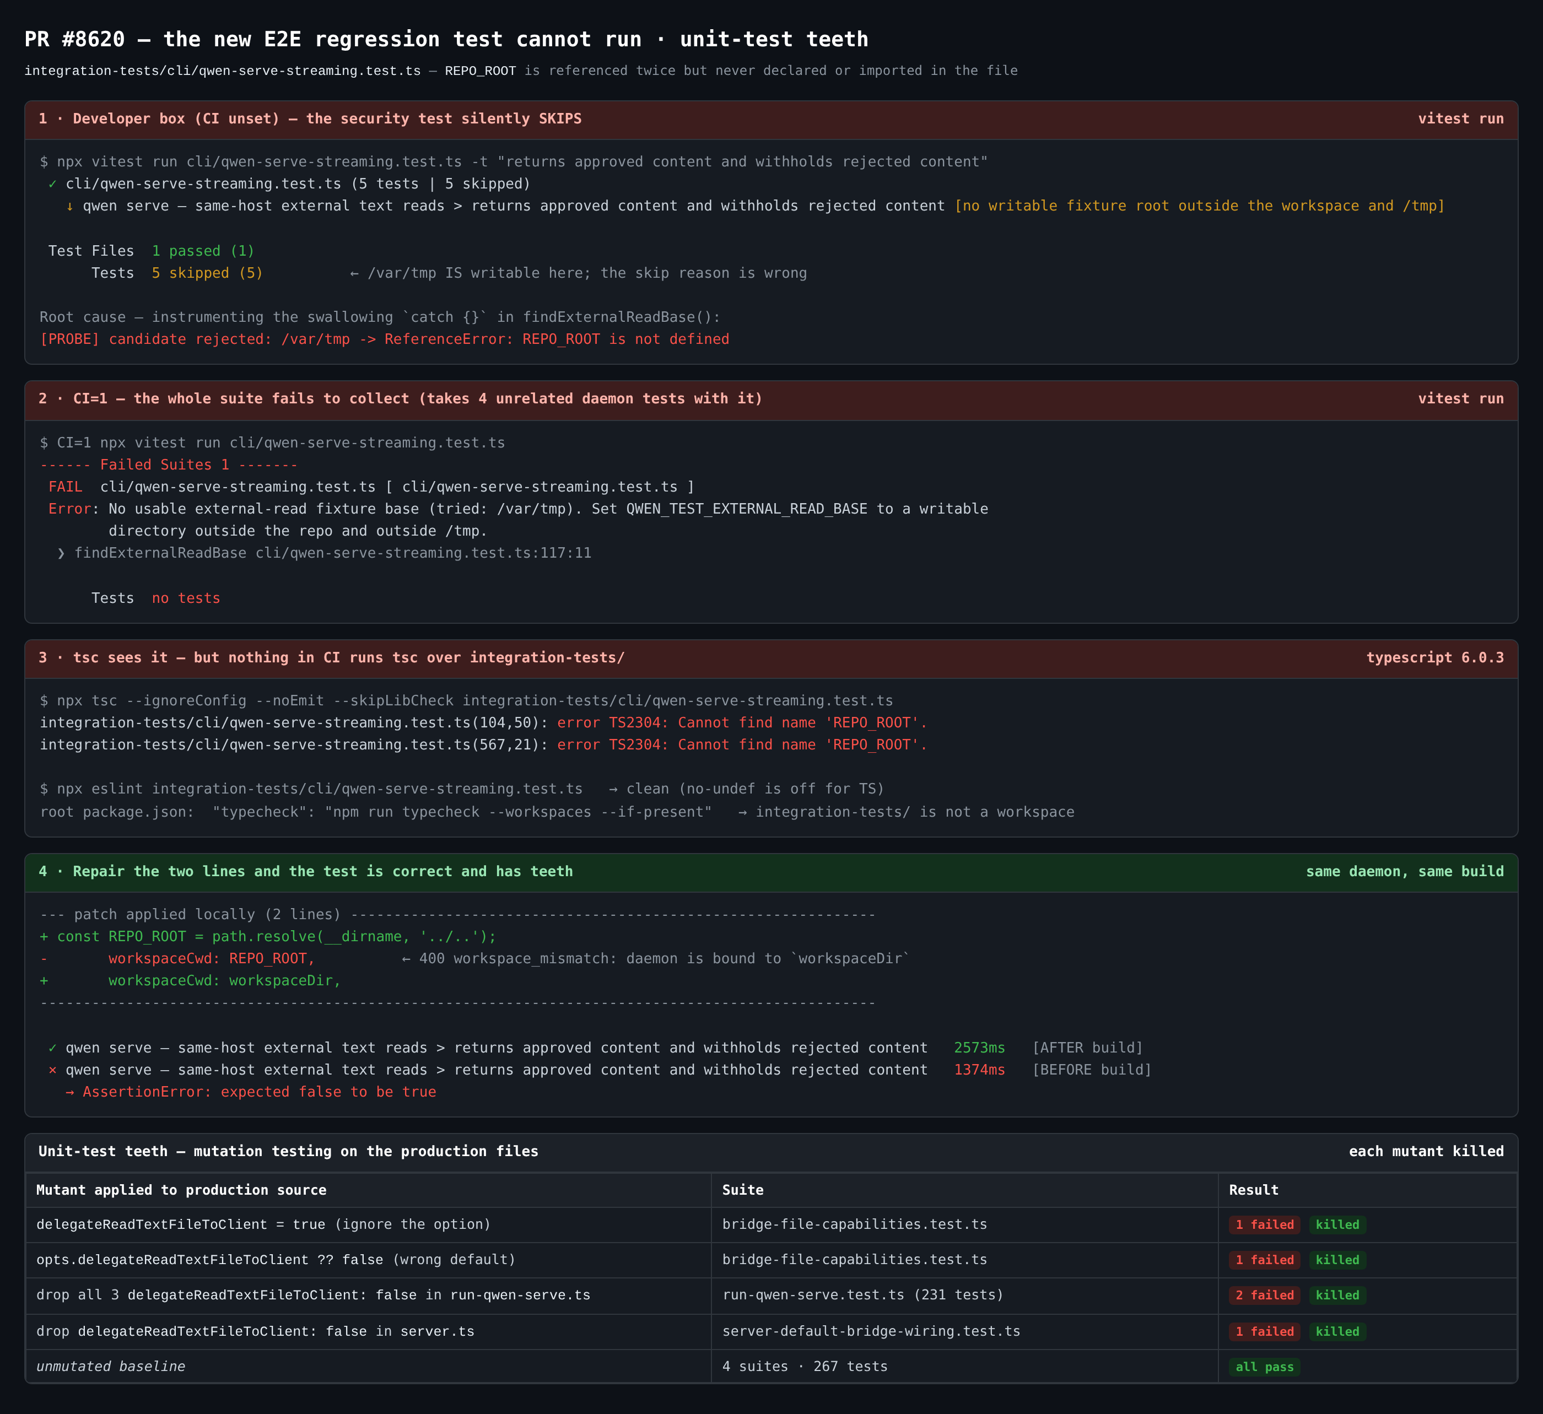The width and height of the screenshot is (1543, 1414).
Task: Click the removed line 'workspaceCwd: REPO_ROOT,'
Action: [x=212, y=959]
